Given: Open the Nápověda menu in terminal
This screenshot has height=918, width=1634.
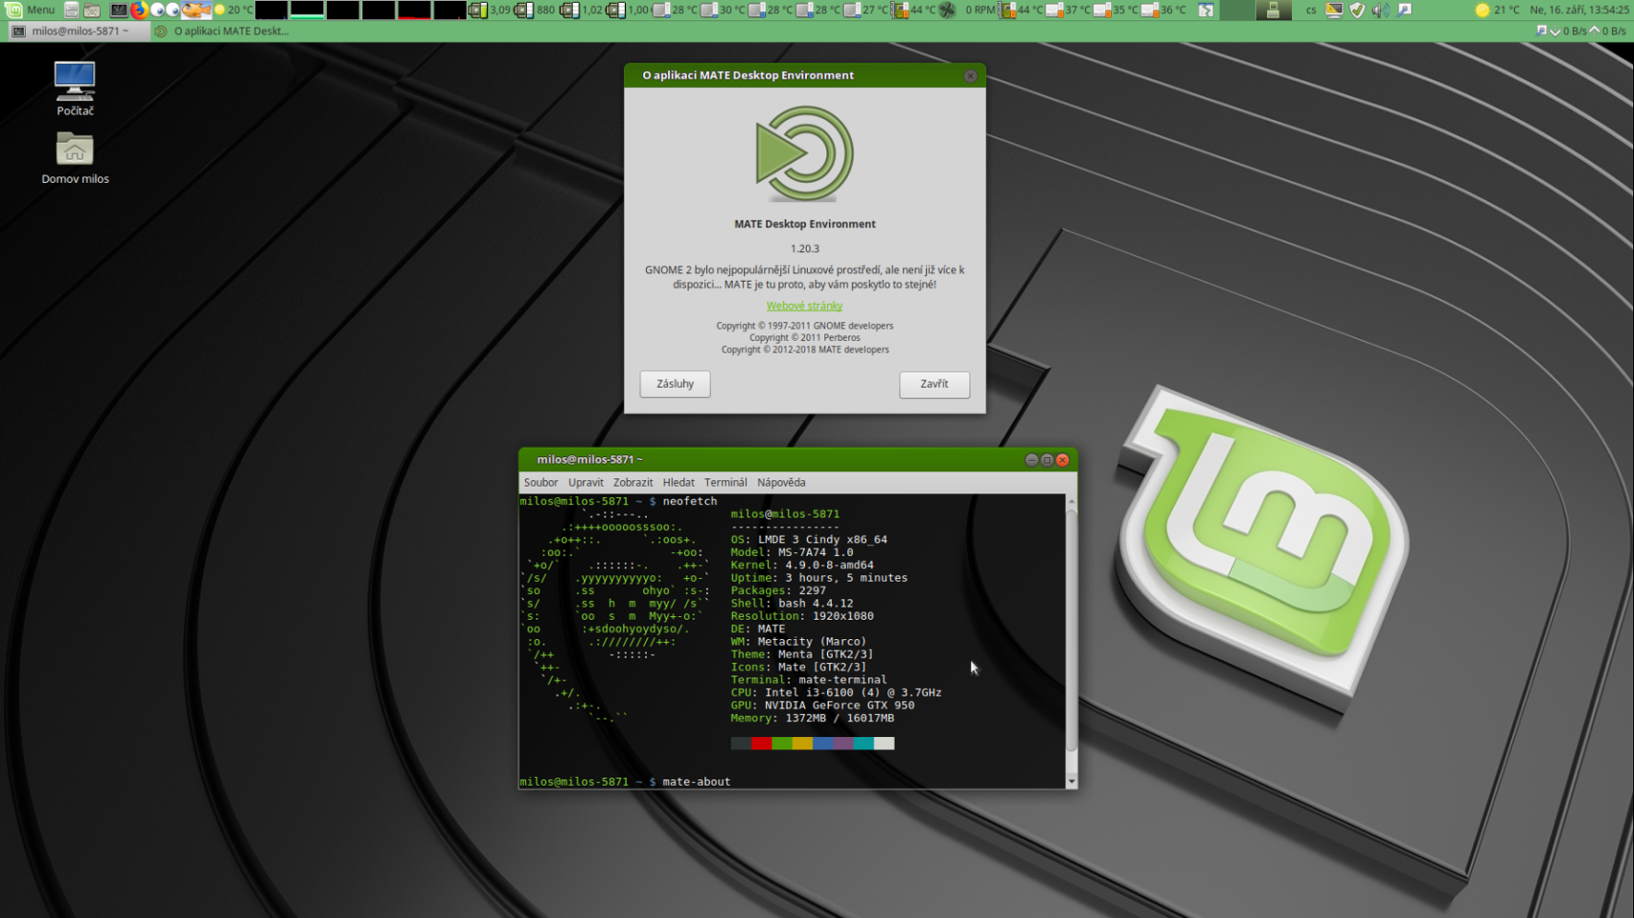Looking at the screenshot, I should tap(781, 482).
